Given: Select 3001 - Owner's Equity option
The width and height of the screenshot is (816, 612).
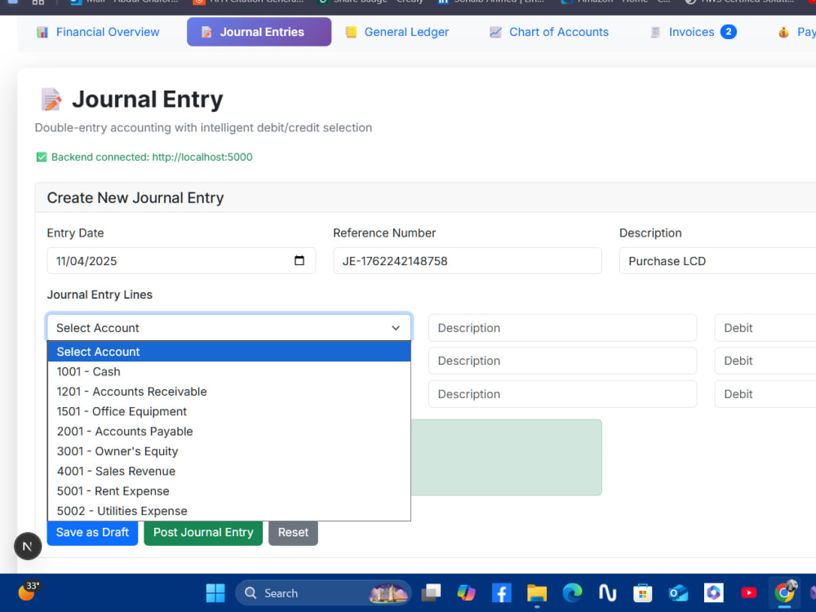Looking at the screenshot, I should point(229,451).
